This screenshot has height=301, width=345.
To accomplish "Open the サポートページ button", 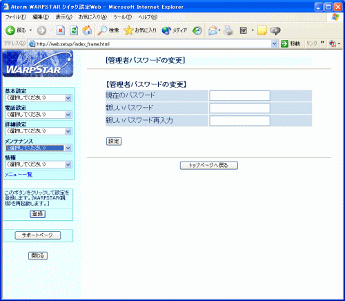I will (x=38, y=235).
